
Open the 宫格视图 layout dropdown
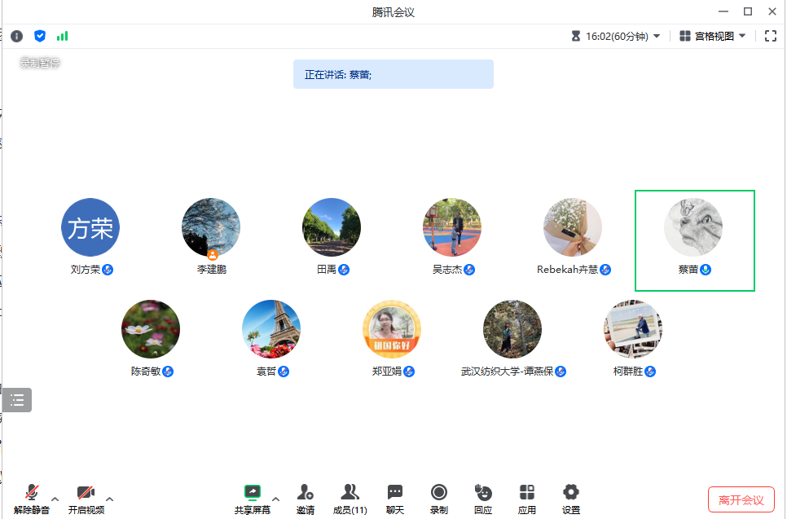713,36
